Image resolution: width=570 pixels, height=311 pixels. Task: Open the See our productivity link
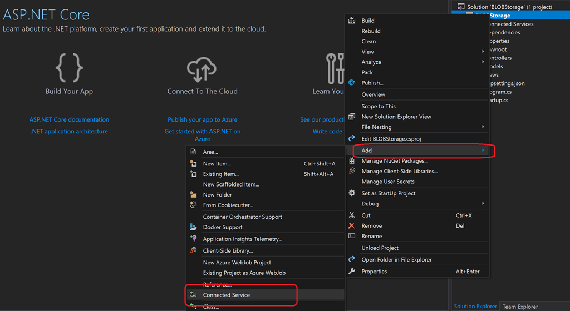[322, 119]
